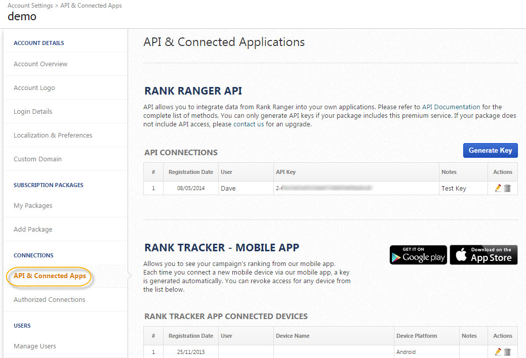Screen dimensions: 526x358
Task: Click pencil icon for Android device row
Action: click(498, 351)
